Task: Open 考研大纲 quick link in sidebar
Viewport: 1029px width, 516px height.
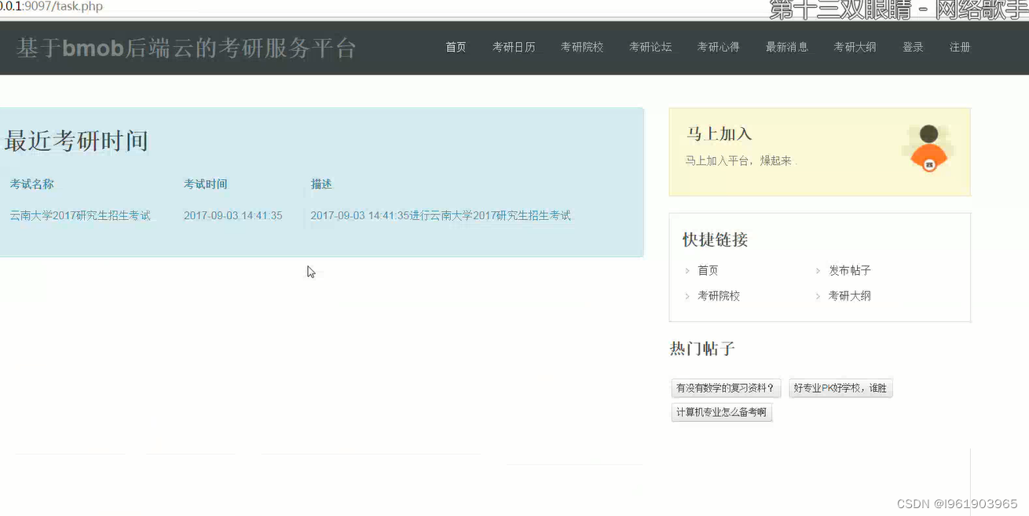Action: [850, 296]
